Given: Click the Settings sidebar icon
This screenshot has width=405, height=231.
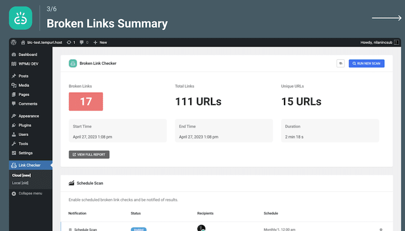Looking at the screenshot, I should (x=14, y=153).
